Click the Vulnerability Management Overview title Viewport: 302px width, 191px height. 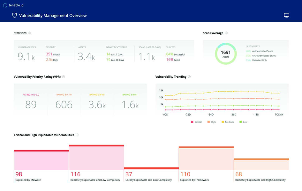click(x=53, y=16)
